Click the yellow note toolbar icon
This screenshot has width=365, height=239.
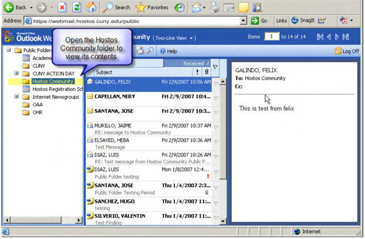[243, 8]
